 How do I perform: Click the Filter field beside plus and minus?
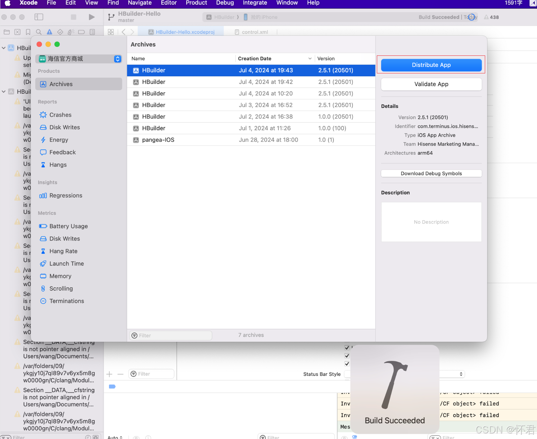(152, 374)
